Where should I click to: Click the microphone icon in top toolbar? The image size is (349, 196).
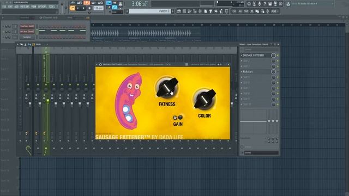260,4
